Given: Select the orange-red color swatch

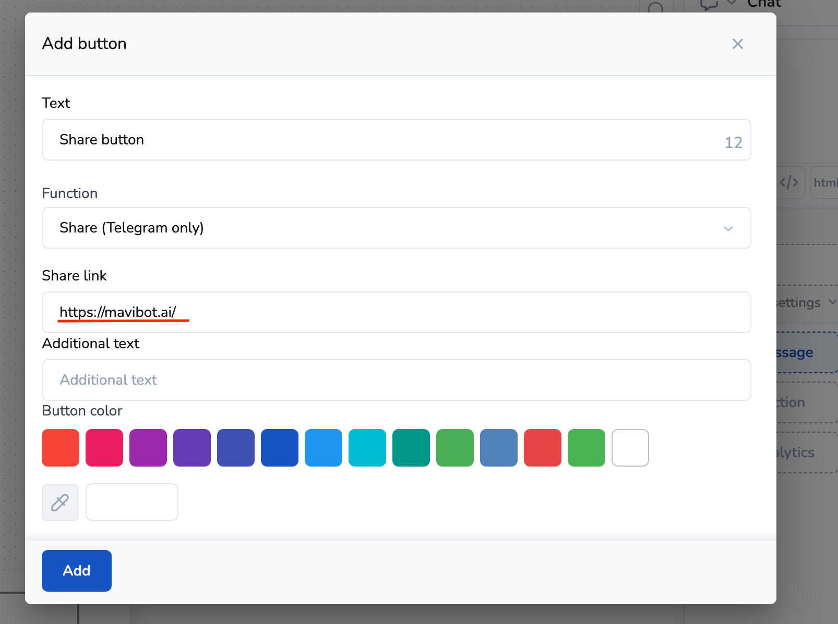Looking at the screenshot, I should tap(61, 448).
